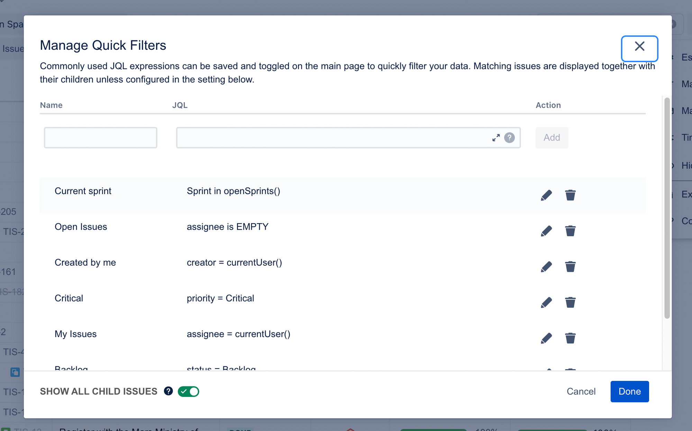Click the filter list vertical scrollbar
The image size is (692, 431).
667,207
